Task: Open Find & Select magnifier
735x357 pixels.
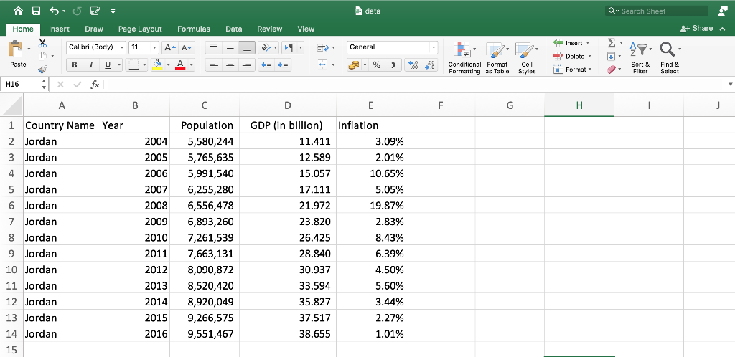Action: point(670,58)
